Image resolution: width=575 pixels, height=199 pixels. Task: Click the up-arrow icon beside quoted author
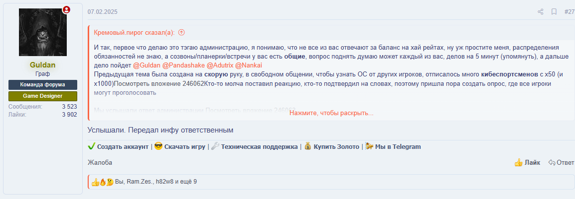(x=181, y=33)
